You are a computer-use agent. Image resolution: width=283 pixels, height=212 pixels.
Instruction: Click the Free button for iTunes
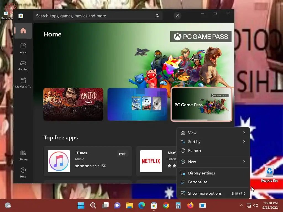click(122, 154)
